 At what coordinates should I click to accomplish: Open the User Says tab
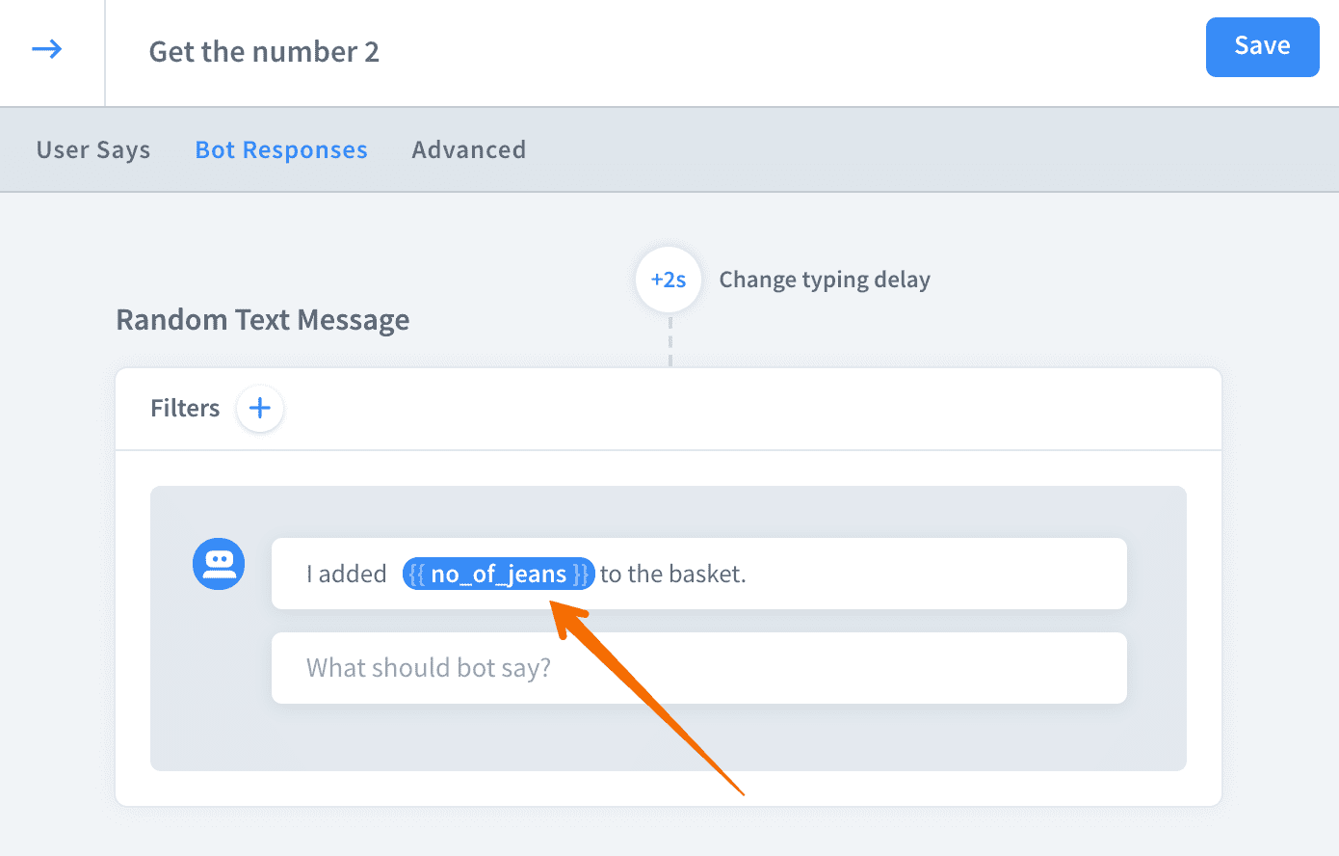[93, 150]
